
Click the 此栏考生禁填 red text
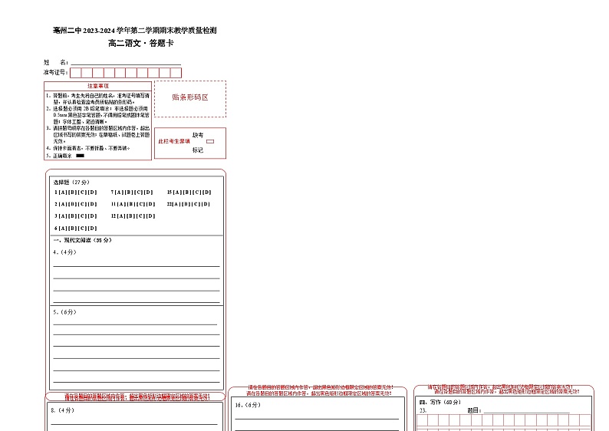[x=174, y=141]
